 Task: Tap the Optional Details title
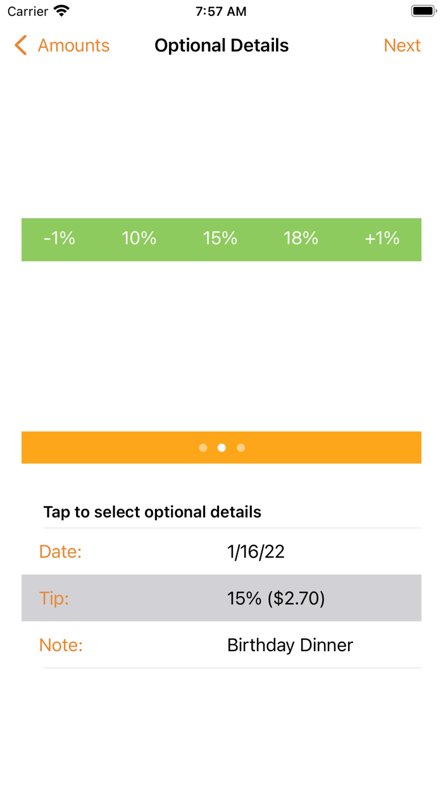[x=221, y=46]
